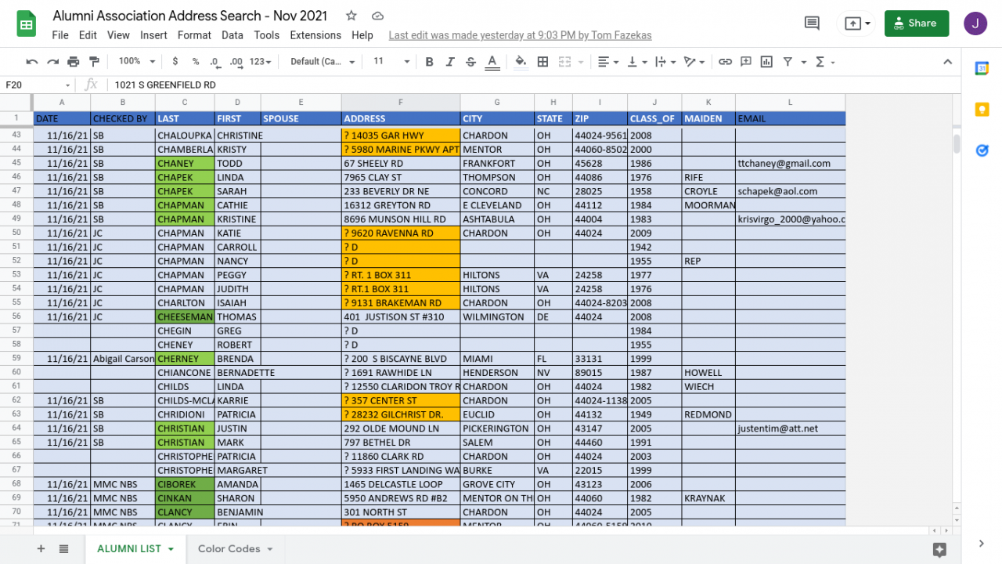Open Google Calendar in the side panel
Viewport: 1002px width, 564px height.
click(x=982, y=69)
